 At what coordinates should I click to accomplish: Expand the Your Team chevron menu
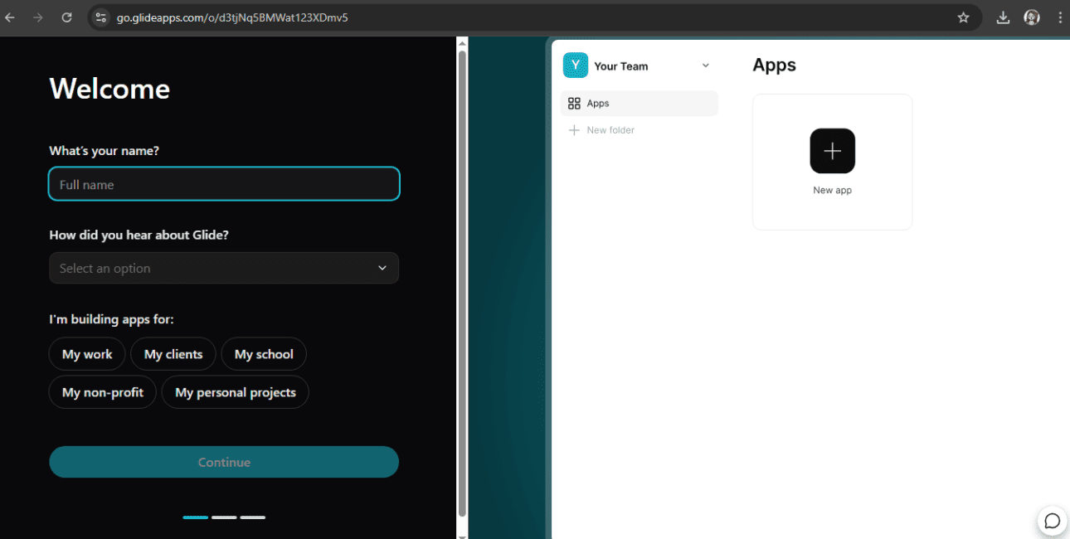(x=706, y=66)
